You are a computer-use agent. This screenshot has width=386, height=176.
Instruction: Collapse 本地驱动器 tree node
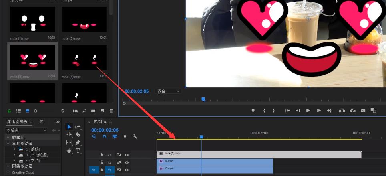(x=8, y=143)
